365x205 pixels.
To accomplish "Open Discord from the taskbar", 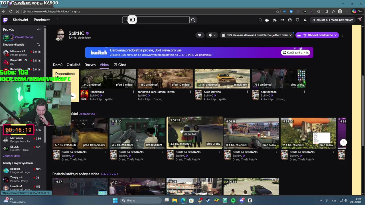I will click(242, 200).
